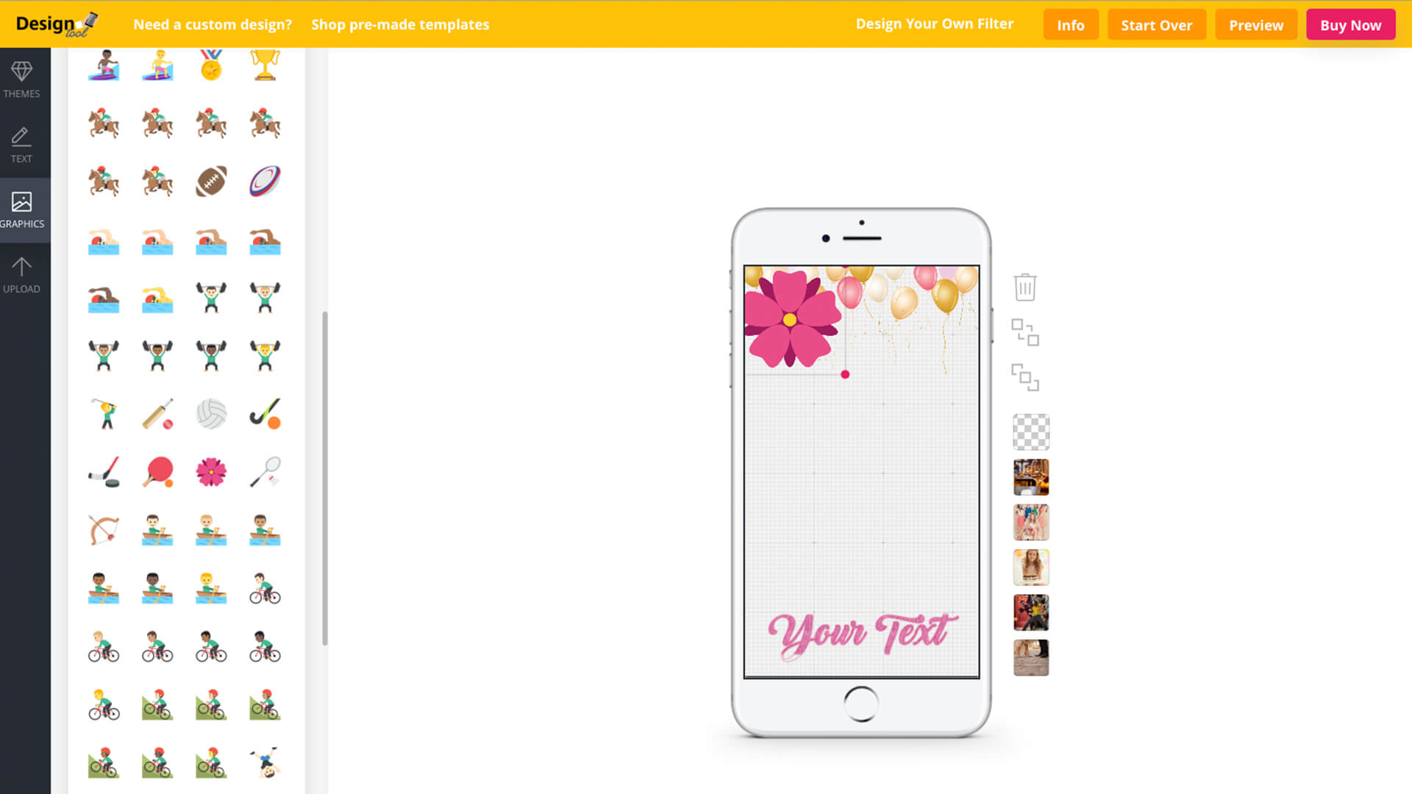Click 'Need a custom design?' link
The image size is (1412, 794).
(x=213, y=24)
